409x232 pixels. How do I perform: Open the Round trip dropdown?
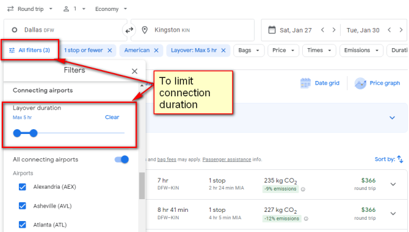30,9
